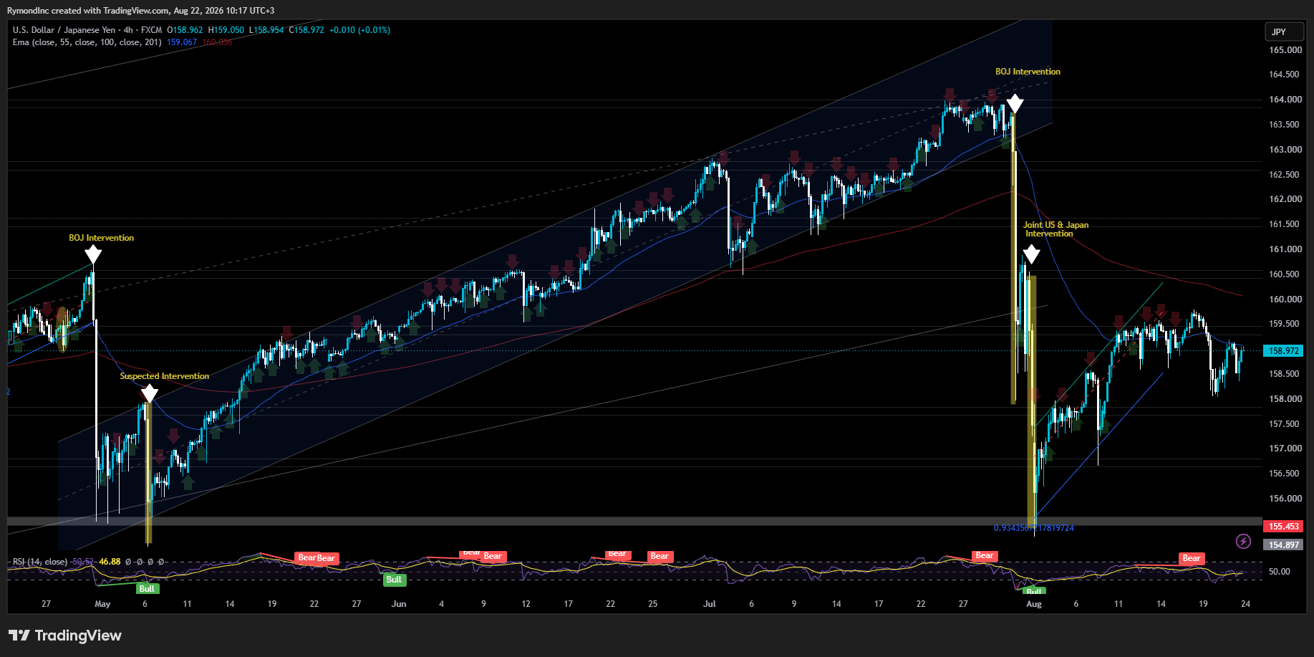Click the 165.000 price axis label
Image resolution: width=1314 pixels, height=657 pixels.
pos(1285,50)
